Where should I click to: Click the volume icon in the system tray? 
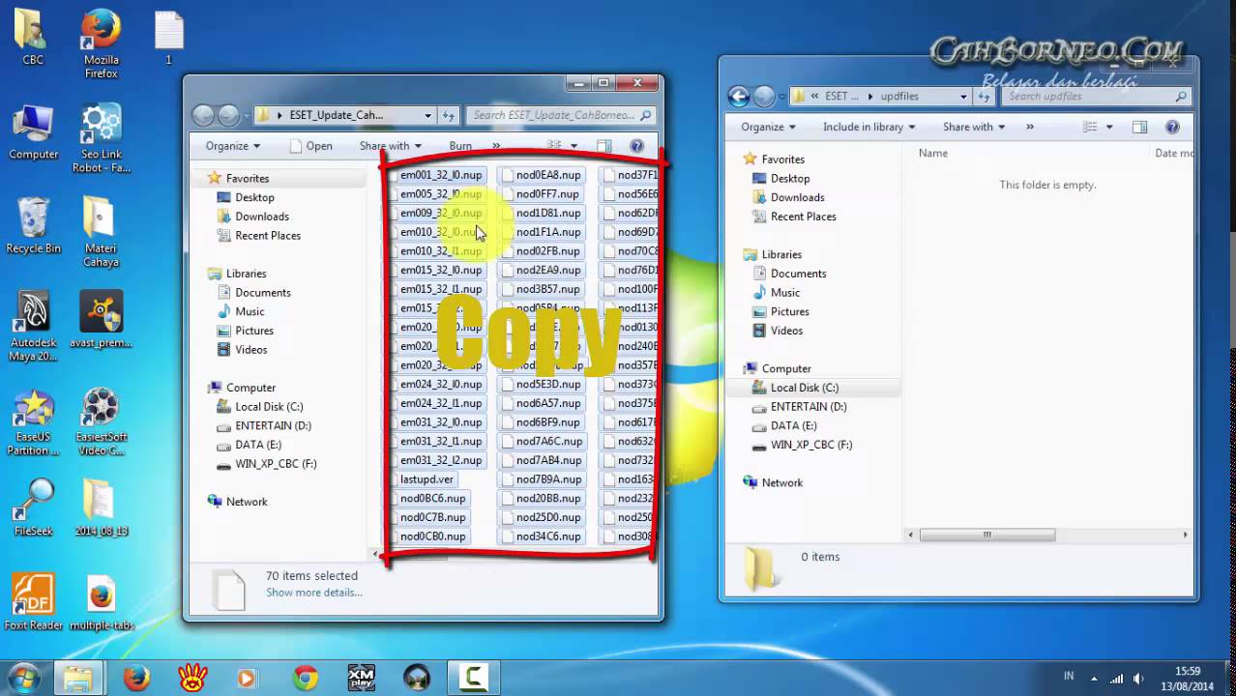[1138, 678]
